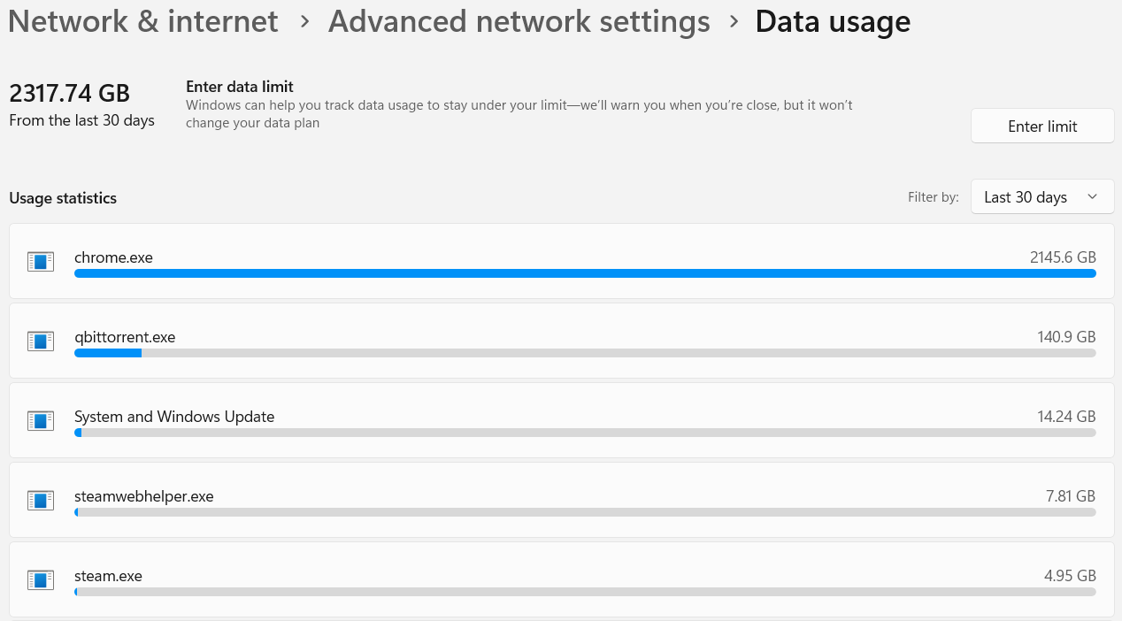1122x621 pixels.
Task: Open Advanced network settings breadcrumb
Action: [519, 21]
